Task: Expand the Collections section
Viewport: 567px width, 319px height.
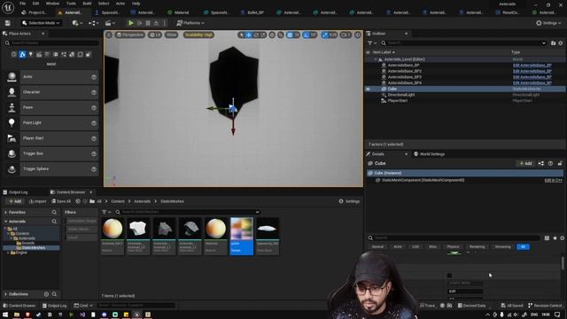Action: pyautogui.click(x=6, y=294)
